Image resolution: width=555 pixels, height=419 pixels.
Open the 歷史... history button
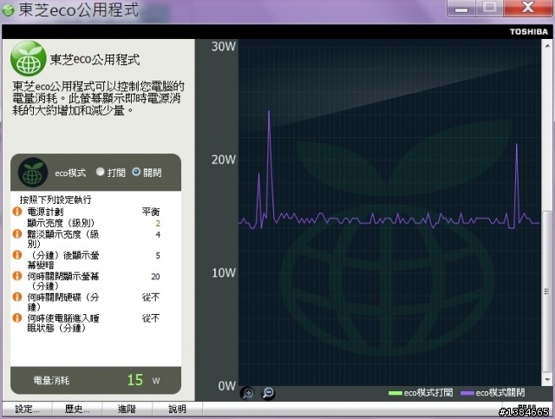click(x=77, y=409)
